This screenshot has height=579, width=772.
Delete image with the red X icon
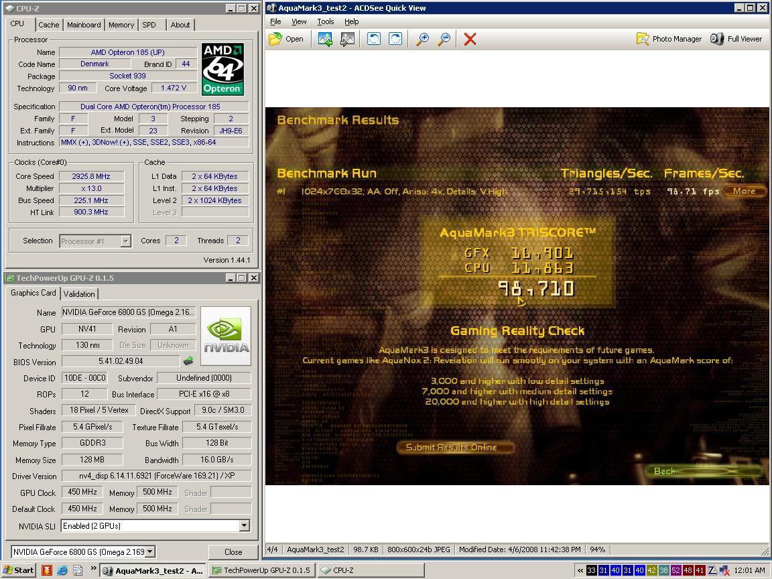(470, 39)
